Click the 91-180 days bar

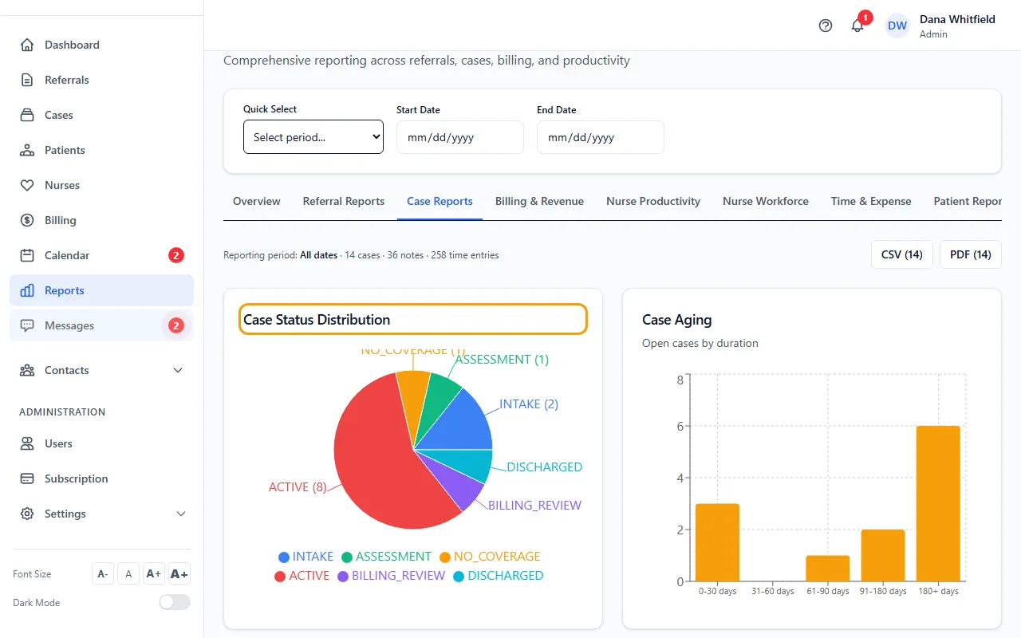coord(883,555)
